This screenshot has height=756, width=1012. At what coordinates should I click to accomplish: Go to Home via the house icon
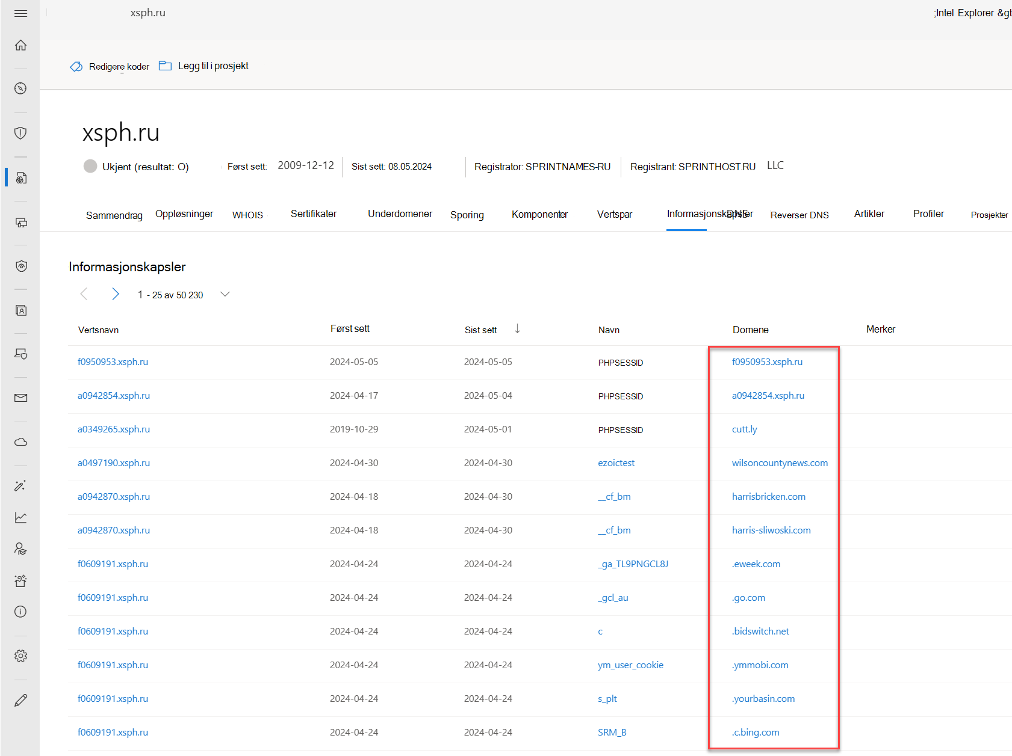(20, 45)
